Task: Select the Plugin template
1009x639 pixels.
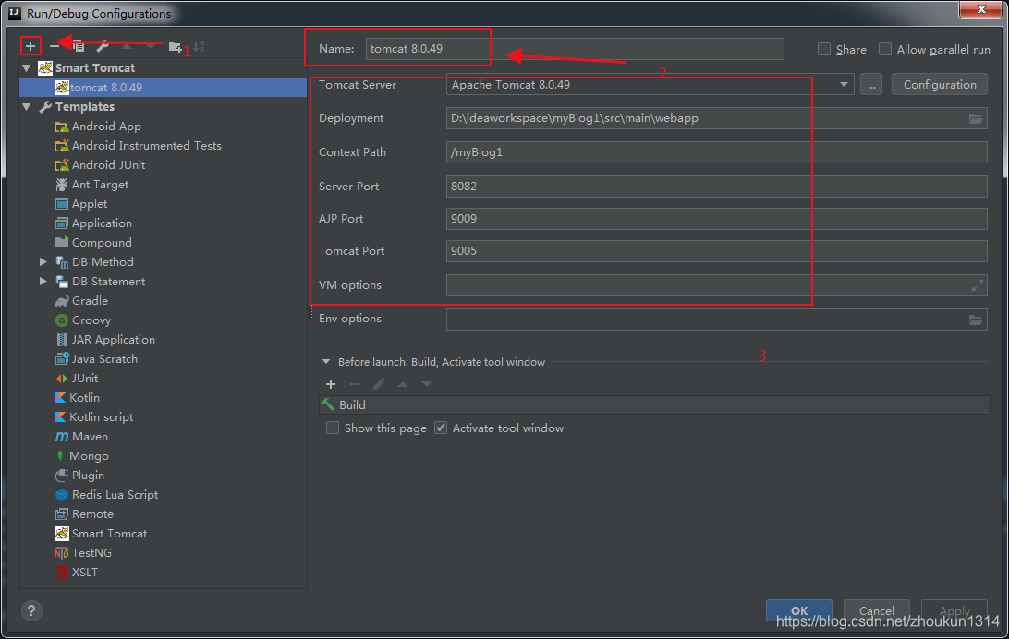Action: [x=79, y=476]
